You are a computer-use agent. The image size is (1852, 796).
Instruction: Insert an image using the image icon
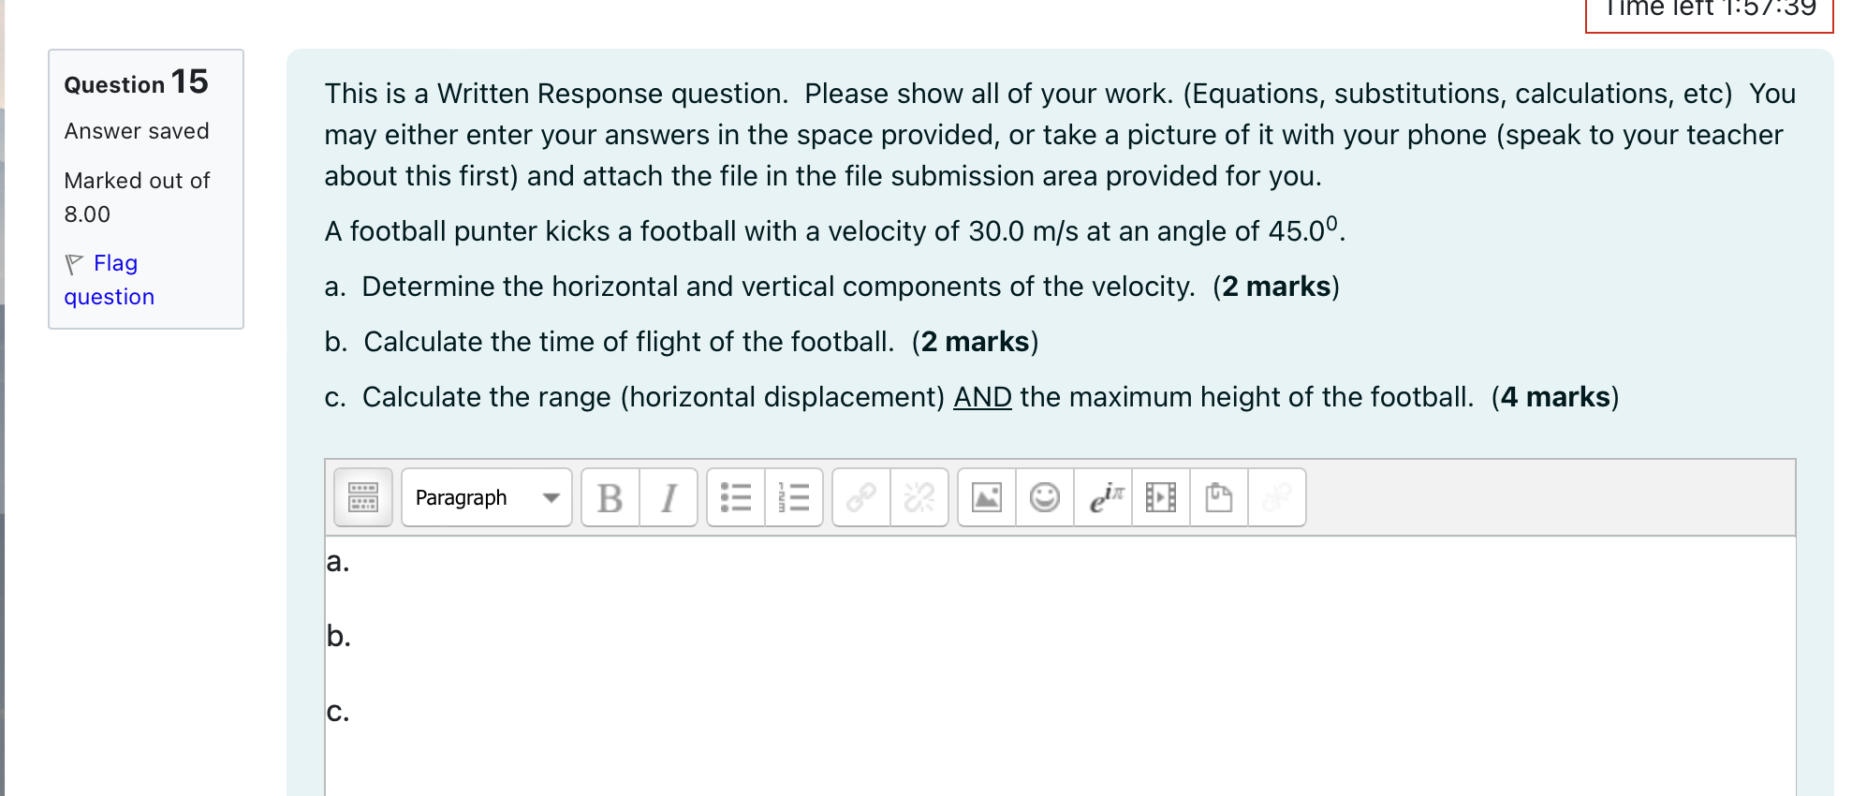pyautogui.click(x=986, y=497)
